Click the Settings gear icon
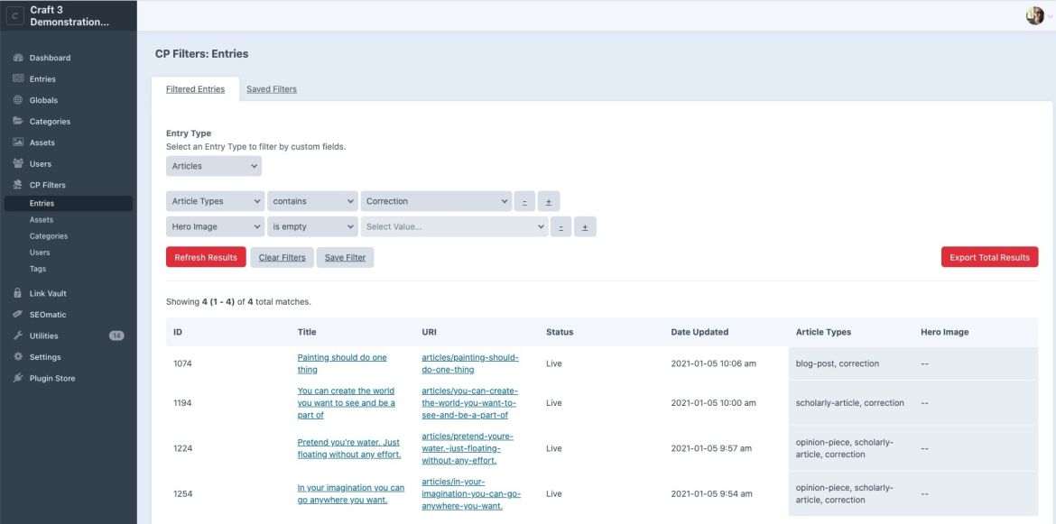 (x=18, y=357)
